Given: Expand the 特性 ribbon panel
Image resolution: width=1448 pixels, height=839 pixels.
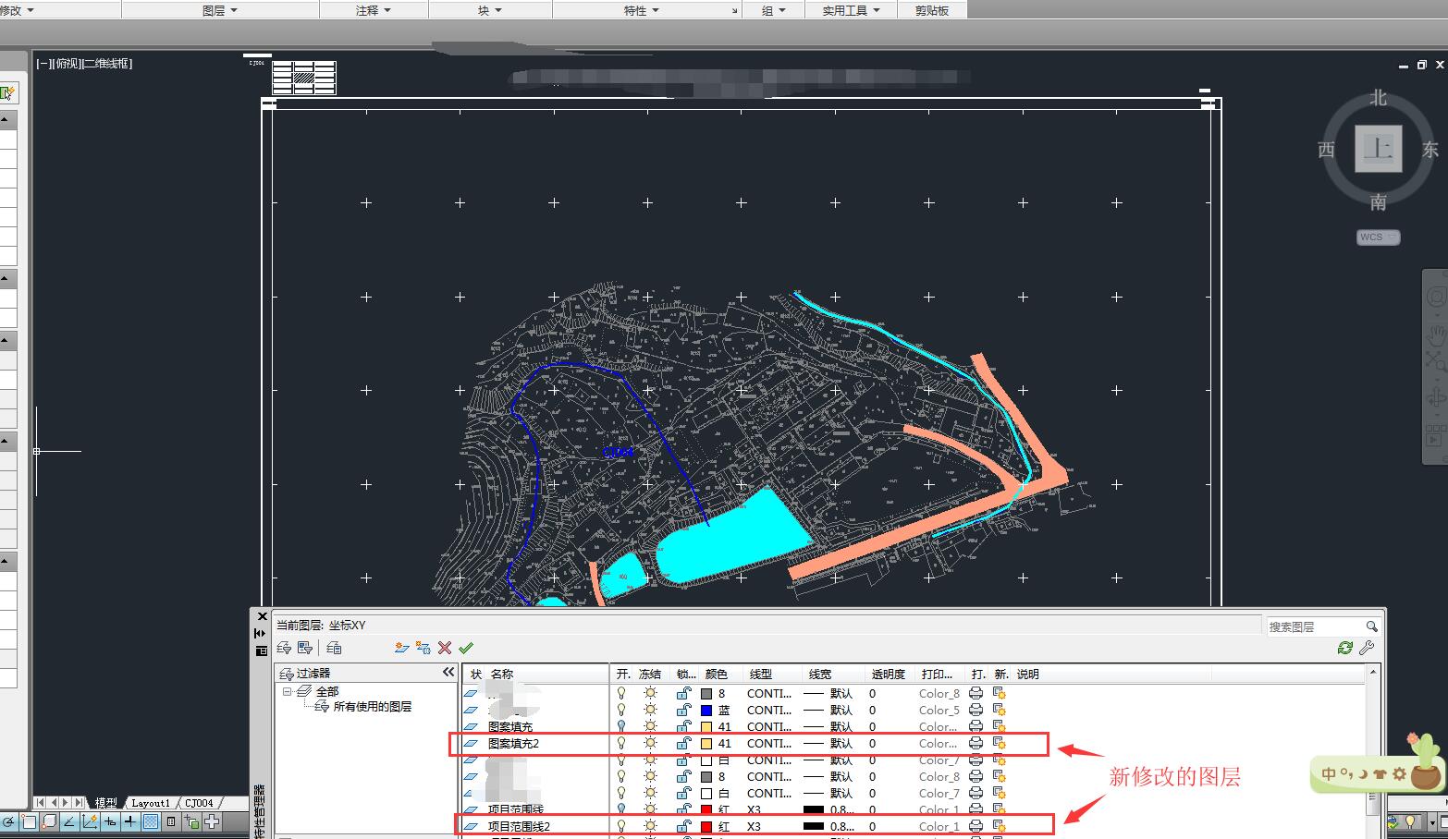Looking at the screenshot, I should (642, 10).
